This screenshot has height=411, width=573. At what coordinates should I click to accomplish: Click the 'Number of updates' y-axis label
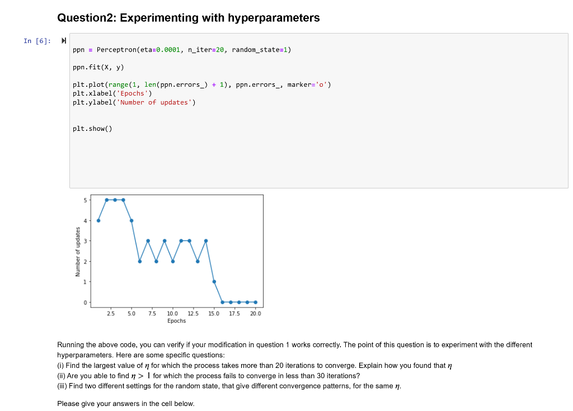pos(77,252)
